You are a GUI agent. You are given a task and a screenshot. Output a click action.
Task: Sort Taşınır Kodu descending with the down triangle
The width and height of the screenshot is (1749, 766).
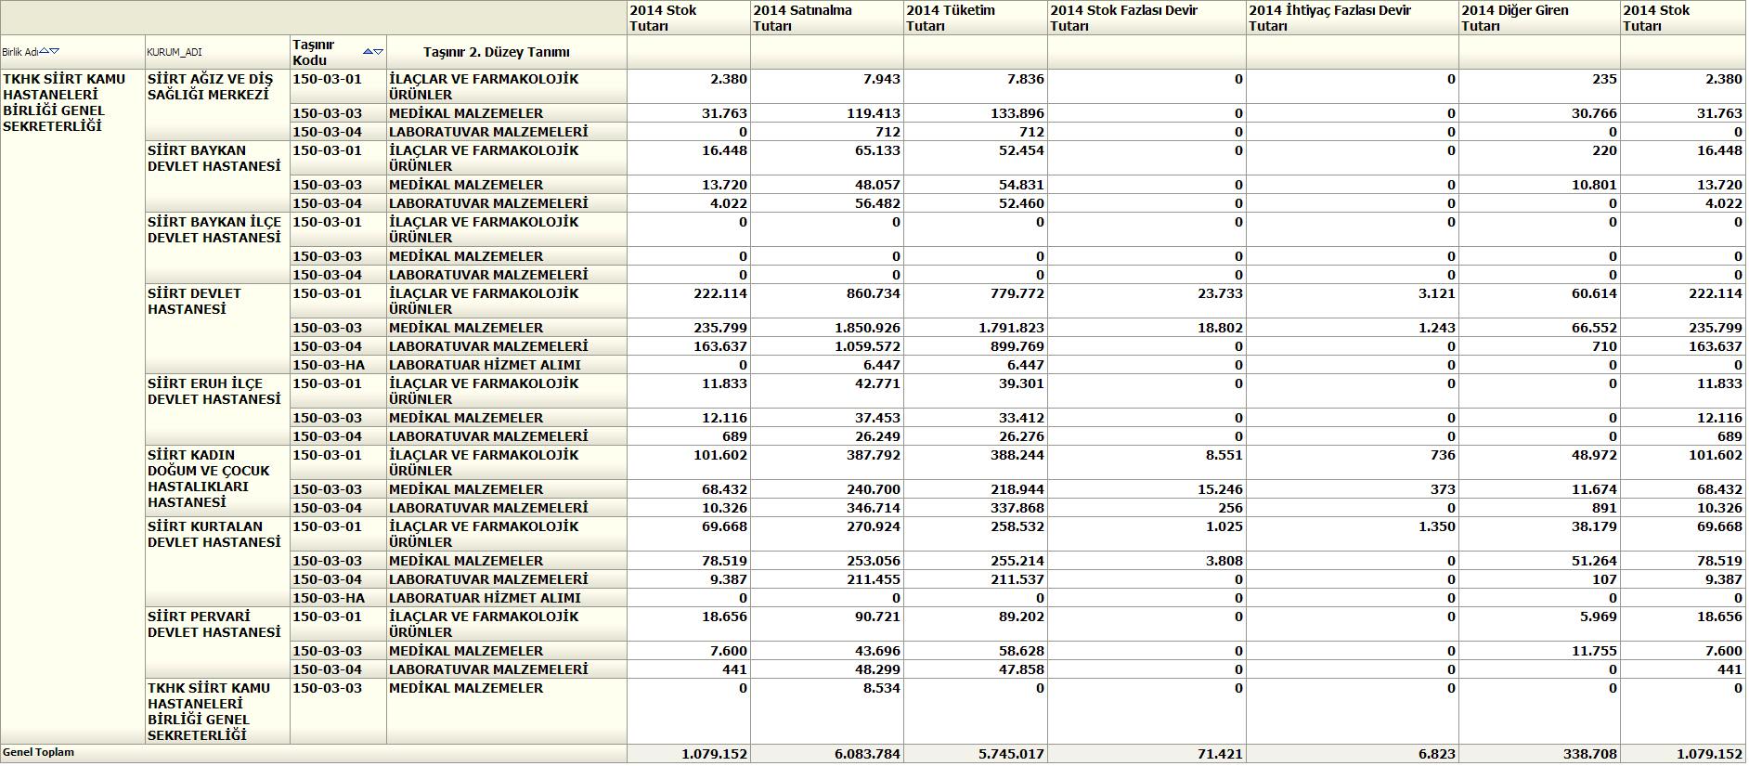pos(379,52)
